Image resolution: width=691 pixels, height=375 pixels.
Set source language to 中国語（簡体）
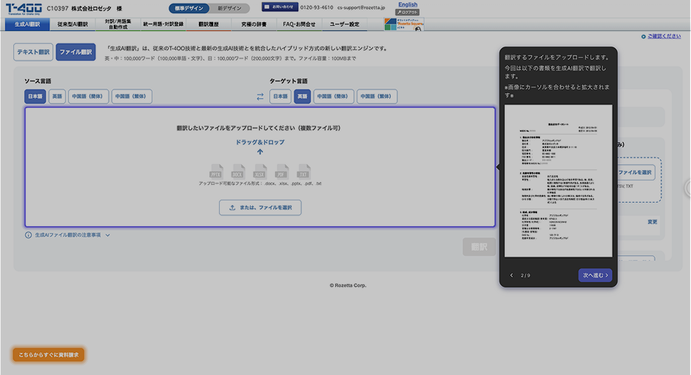point(88,96)
